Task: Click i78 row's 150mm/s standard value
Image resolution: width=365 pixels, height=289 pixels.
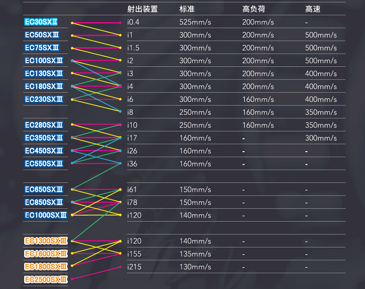Action: [195, 203]
